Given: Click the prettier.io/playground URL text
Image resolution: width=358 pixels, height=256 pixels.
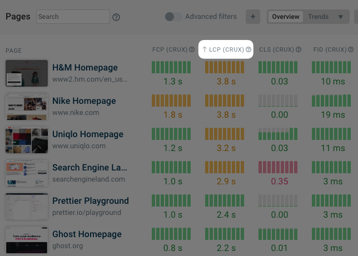Looking at the screenshot, I should [x=87, y=213].
